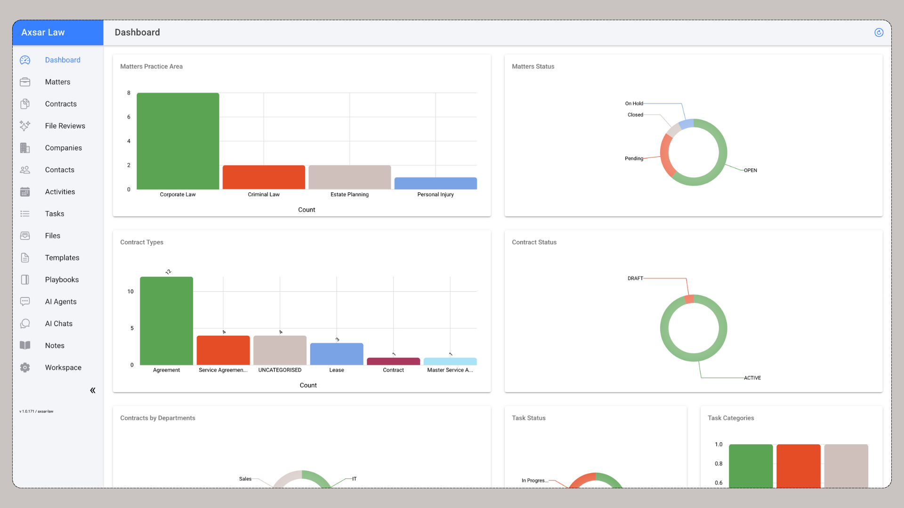Click the refresh icon in header
The height and width of the screenshot is (508, 904).
(879, 32)
